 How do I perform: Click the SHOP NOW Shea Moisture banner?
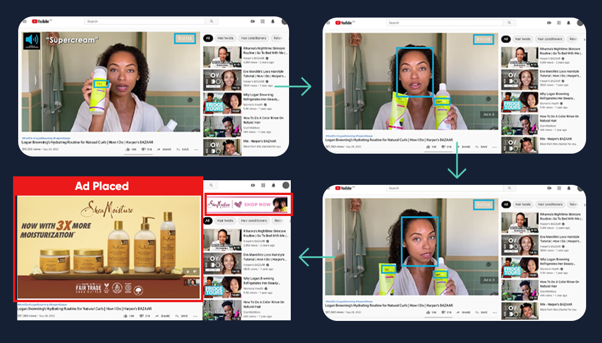click(x=248, y=204)
